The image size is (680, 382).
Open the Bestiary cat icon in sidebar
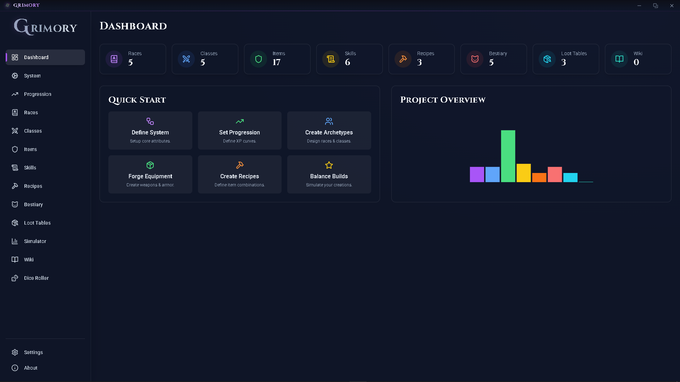coord(15,204)
